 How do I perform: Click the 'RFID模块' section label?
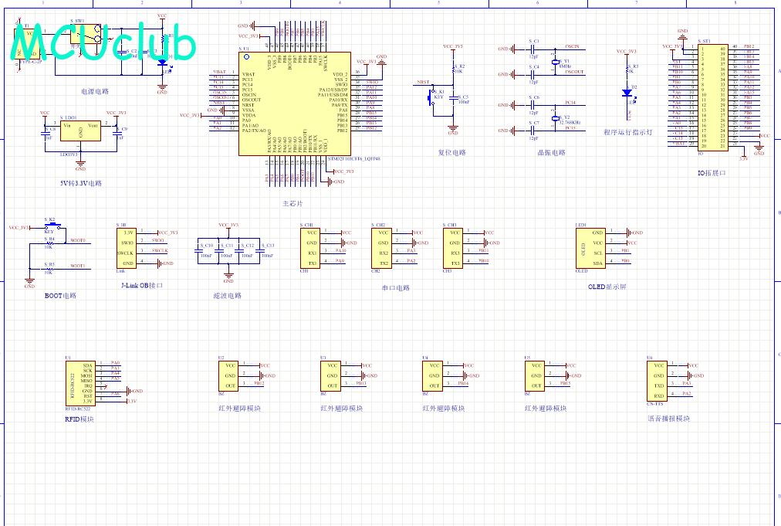79,419
